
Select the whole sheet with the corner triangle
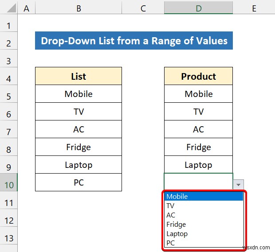[x=12, y=8]
